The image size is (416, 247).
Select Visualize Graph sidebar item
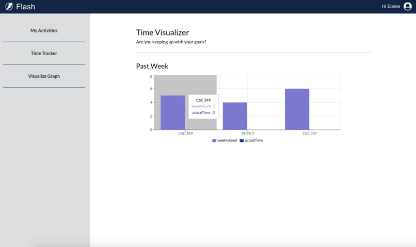[x=44, y=76]
